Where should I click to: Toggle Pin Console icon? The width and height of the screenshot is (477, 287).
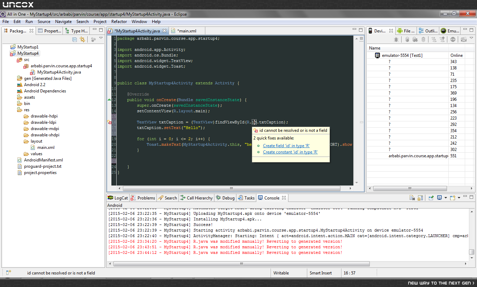click(431, 198)
